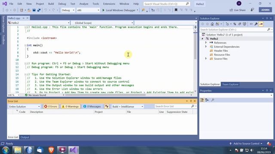Open the Build + IntelliSense dropdown
Image resolution: width=275 pixels, height=154 pixels.
128,107
